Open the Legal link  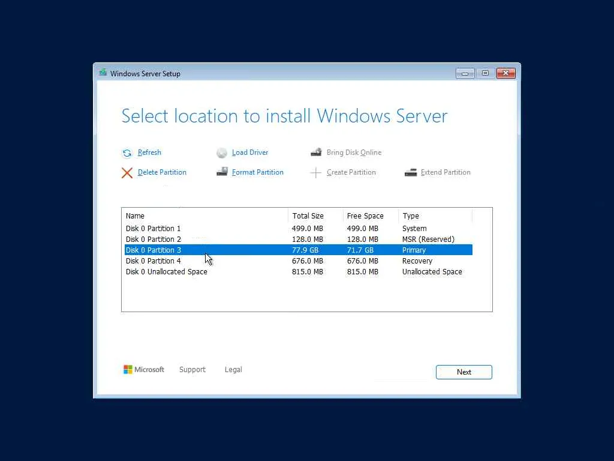(233, 369)
